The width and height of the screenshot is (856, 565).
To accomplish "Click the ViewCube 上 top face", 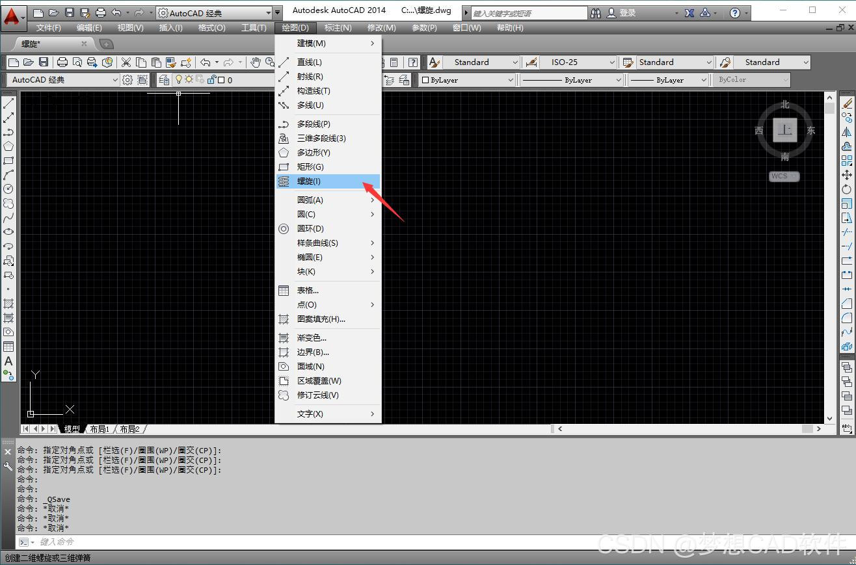I will click(785, 130).
